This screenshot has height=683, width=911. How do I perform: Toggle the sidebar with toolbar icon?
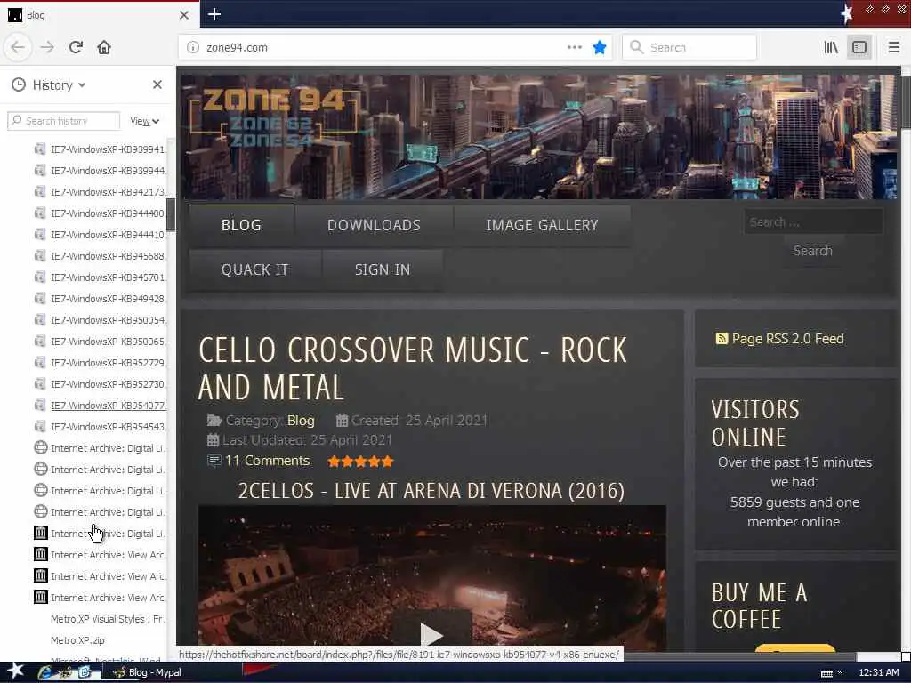(859, 48)
